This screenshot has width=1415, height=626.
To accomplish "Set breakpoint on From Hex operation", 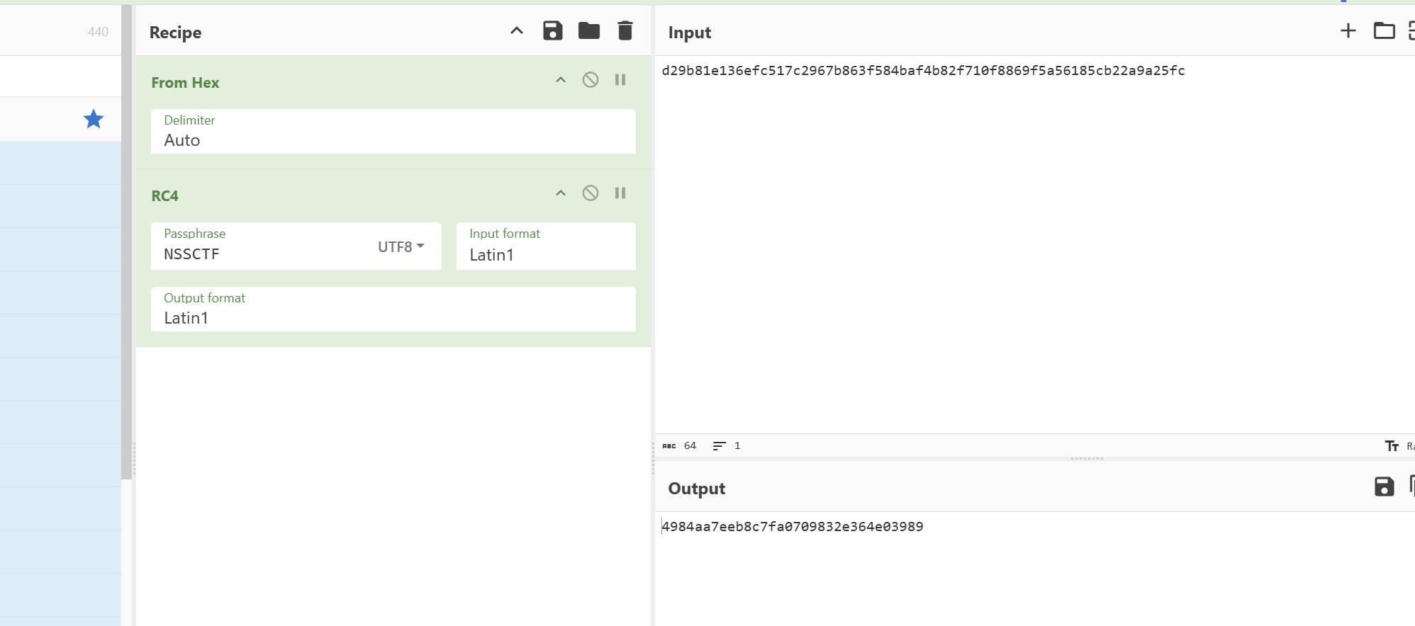I will [x=620, y=80].
